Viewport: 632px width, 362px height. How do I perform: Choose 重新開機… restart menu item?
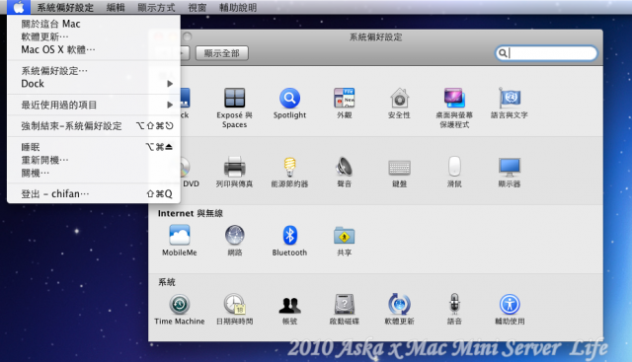pos(94,160)
